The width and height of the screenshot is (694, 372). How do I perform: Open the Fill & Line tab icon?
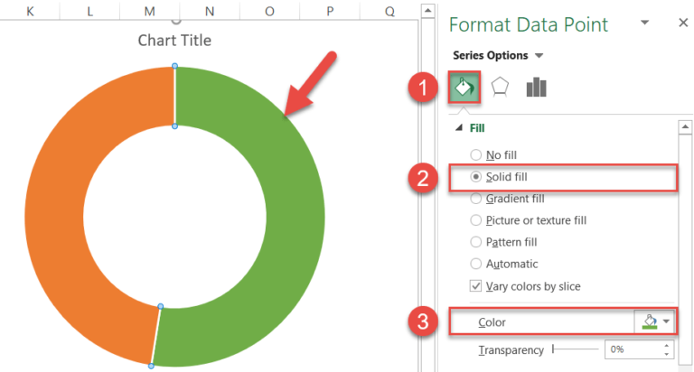pyautogui.click(x=462, y=87)
